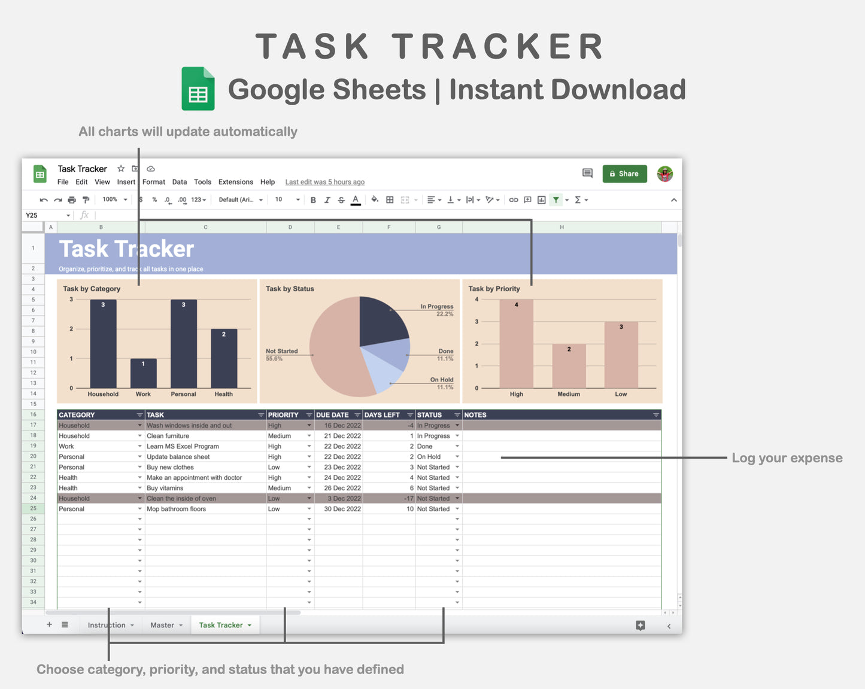
Task: Click the Print icon
Action: point(71,199)
